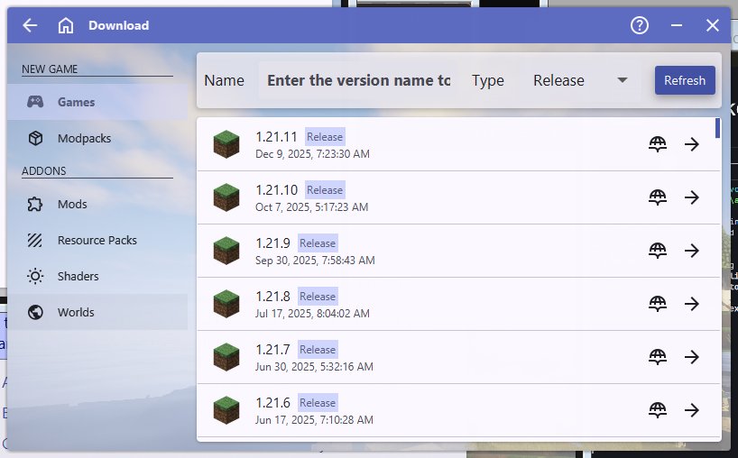Click the grass block icon for 1.21.6
The width and height of the screenshot is (738, 458).
click(226, 409)
